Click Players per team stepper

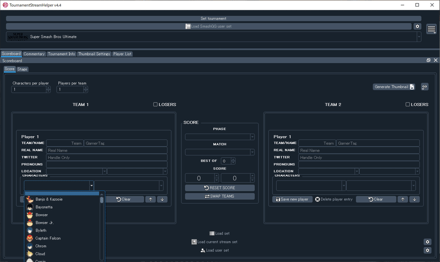pos(86,90)
